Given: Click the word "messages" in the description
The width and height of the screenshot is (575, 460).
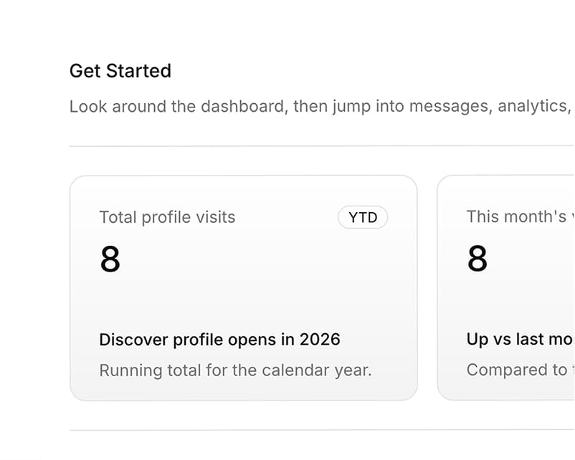Looking at the screenshot, I should [448, 107].
